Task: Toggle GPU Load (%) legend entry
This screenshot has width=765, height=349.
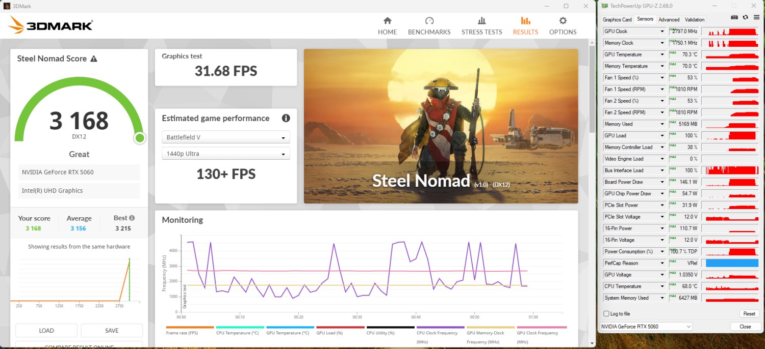Action: pyautogui.click(x=340, y=330)
